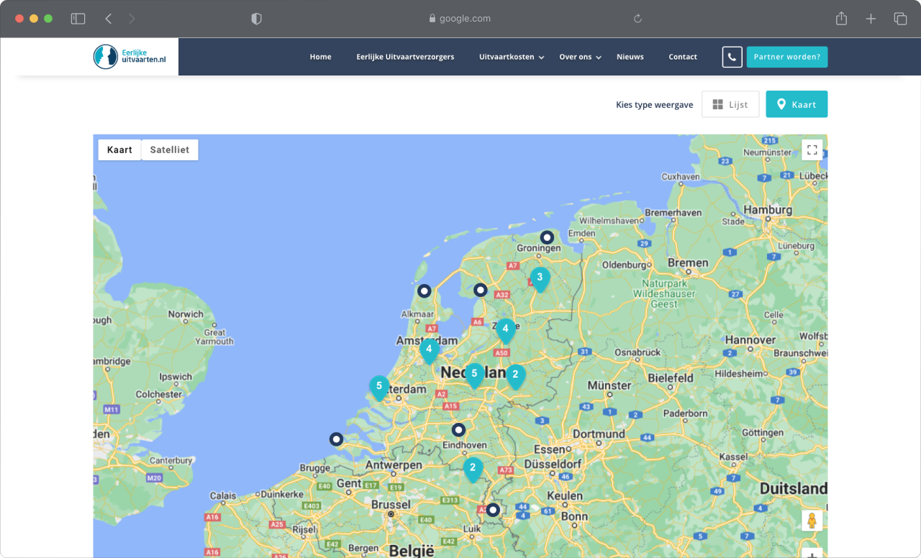Select Kaart view type
The width and height of the screenshot is (921, 558).
[x=796, y=104]
